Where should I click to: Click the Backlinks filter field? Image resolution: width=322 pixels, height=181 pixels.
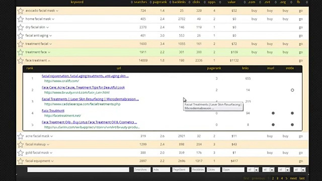coord(198,170)
